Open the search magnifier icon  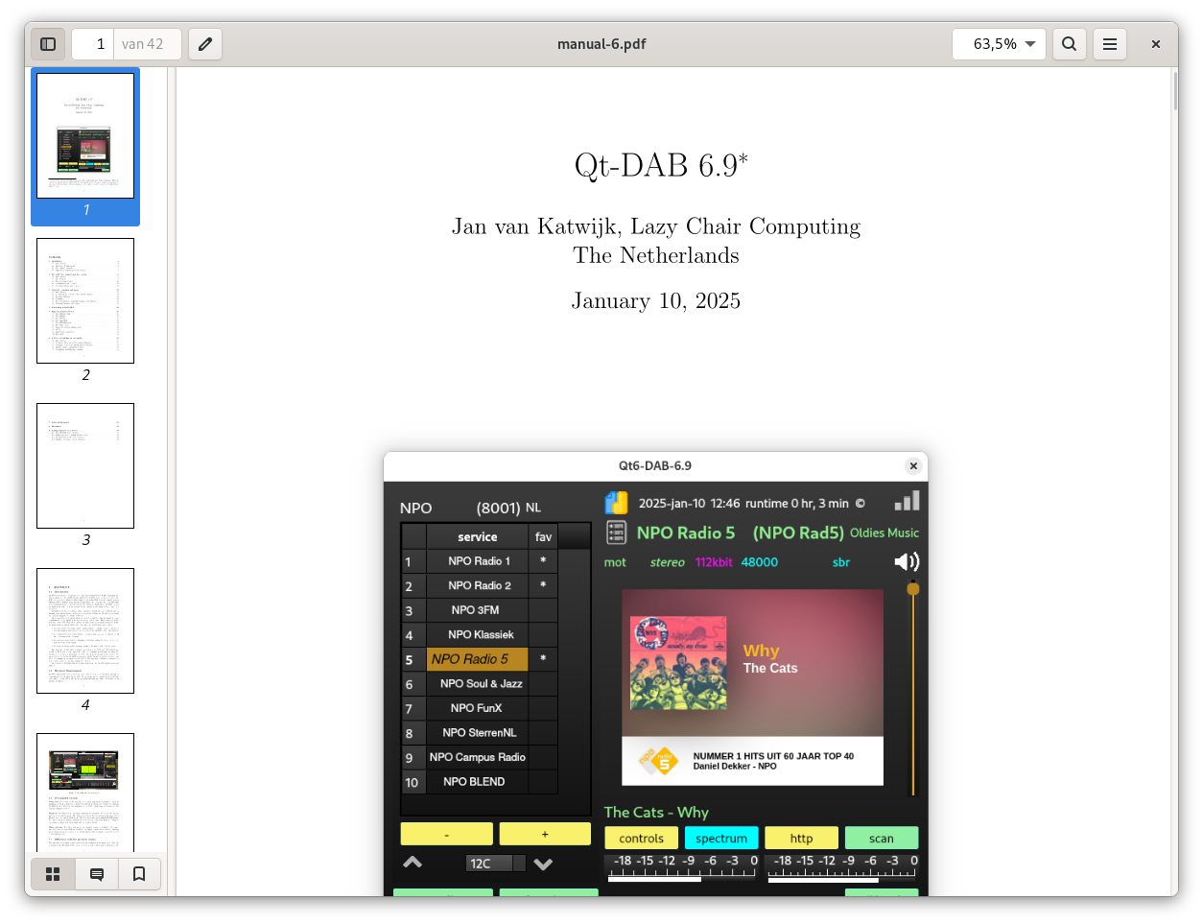click(1069, 44)
